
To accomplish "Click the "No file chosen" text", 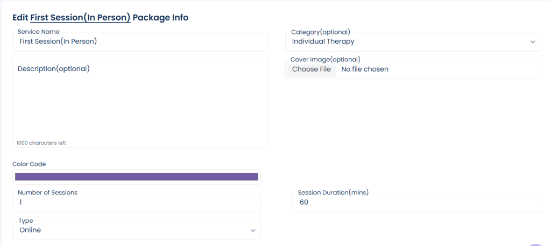I will pyautogui.click(x=365, y=69).
